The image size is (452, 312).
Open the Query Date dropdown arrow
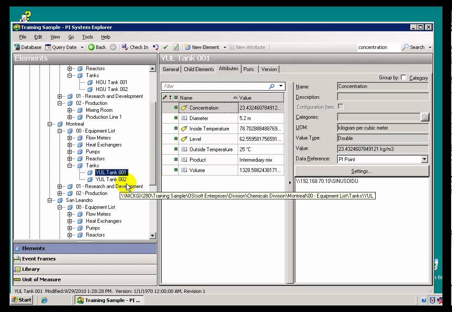tap(82, 47)
